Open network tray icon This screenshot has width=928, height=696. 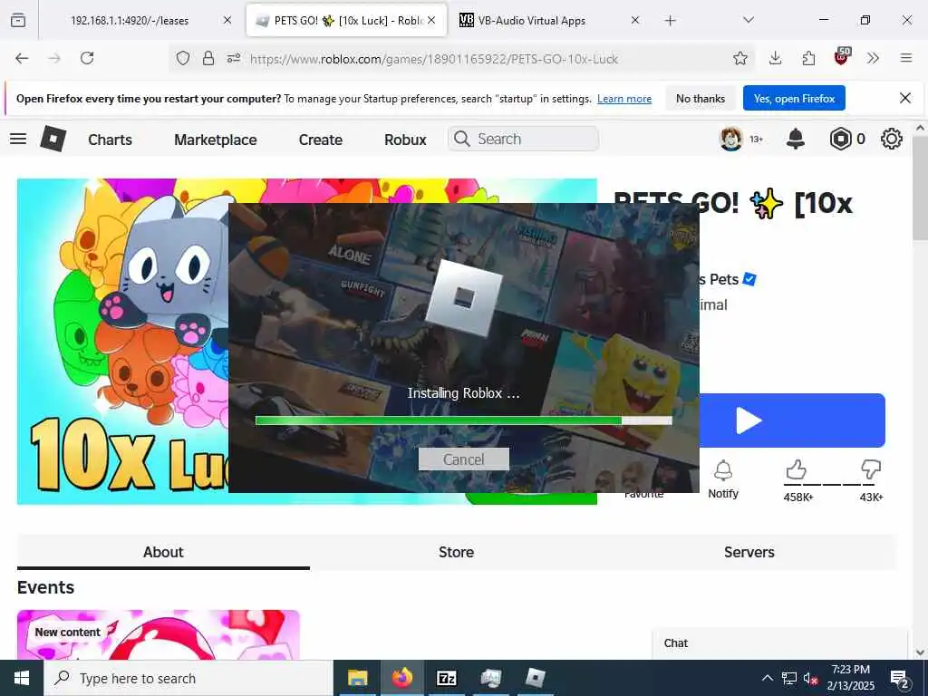coord(789,678)
